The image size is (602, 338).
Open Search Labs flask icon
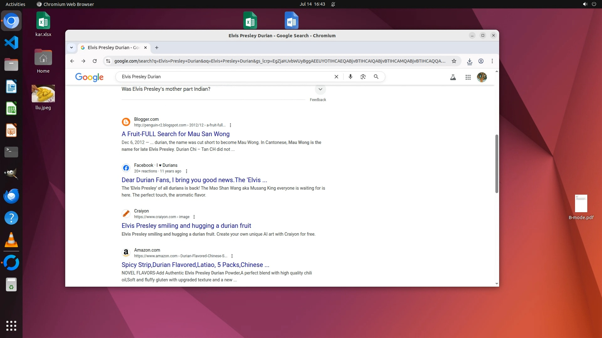point(453,77)
